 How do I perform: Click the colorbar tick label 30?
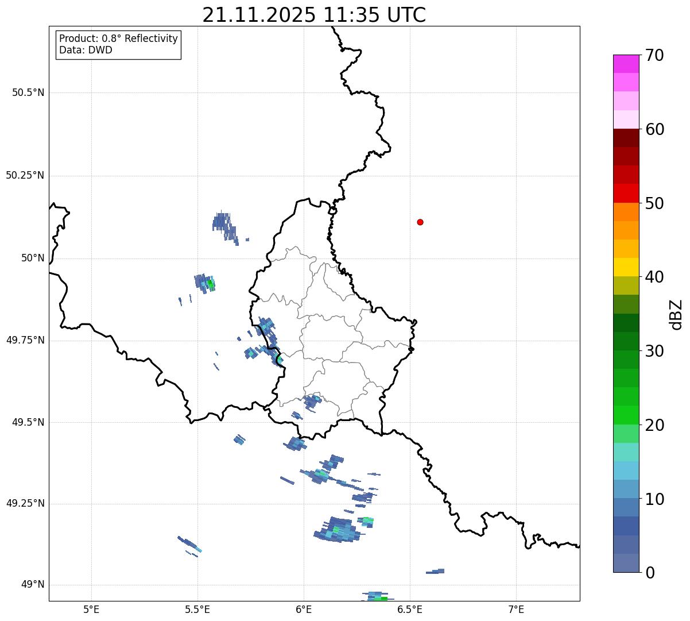click(654, 351)
